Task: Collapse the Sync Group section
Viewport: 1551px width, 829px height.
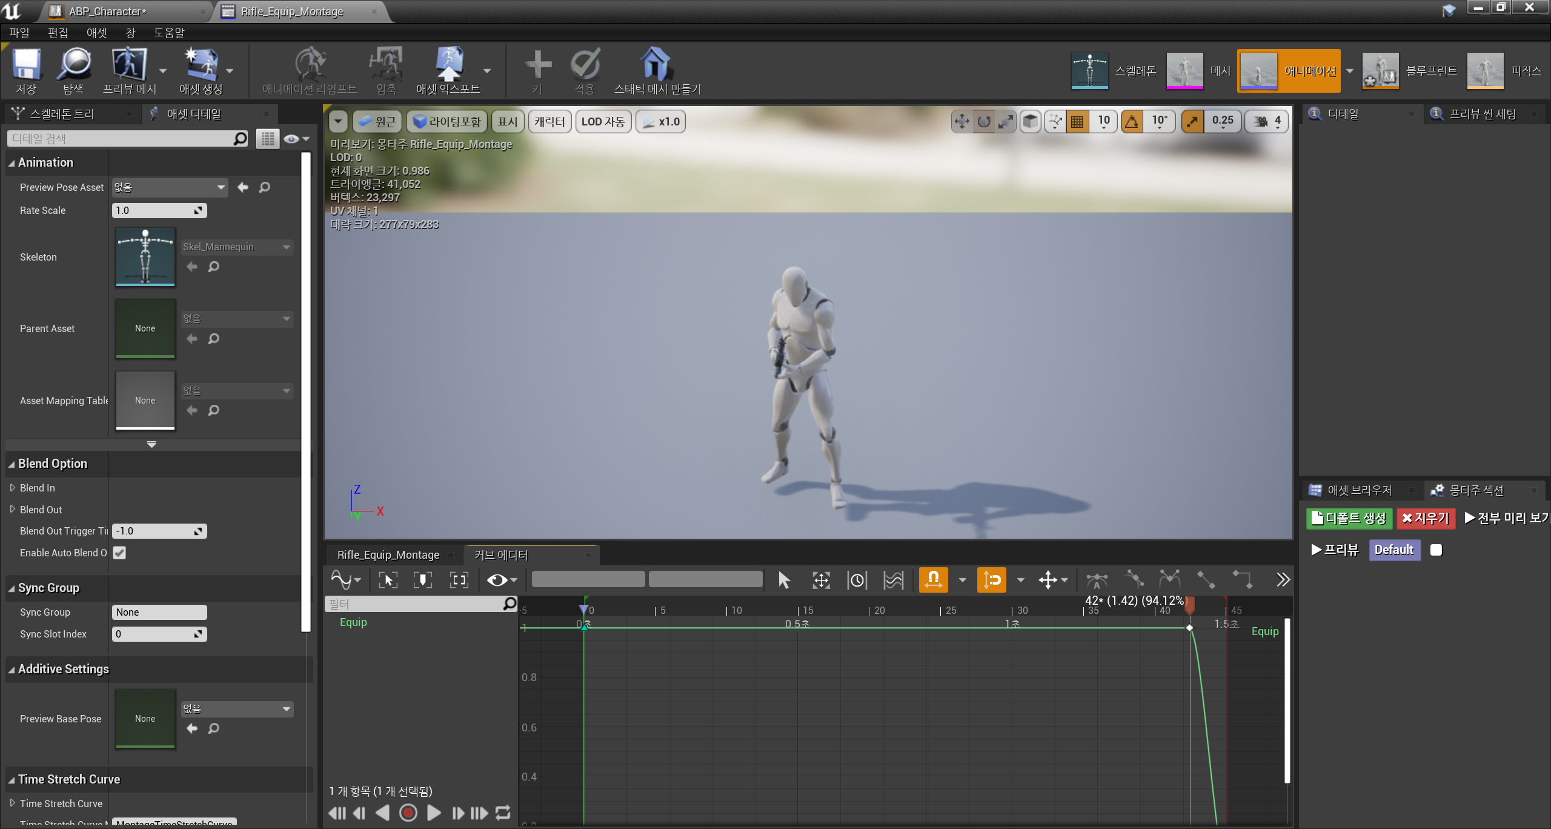Action: tap(12, 588)
